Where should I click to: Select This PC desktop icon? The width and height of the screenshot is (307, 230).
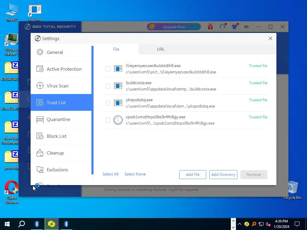12,12
